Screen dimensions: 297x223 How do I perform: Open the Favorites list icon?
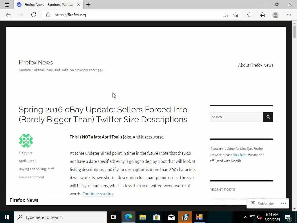tap(249, 15)
